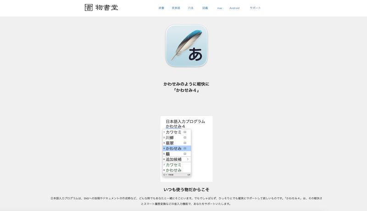
Task: Go to the 図鑑 section
Action: pyautogui.click(x=205, y=8)
